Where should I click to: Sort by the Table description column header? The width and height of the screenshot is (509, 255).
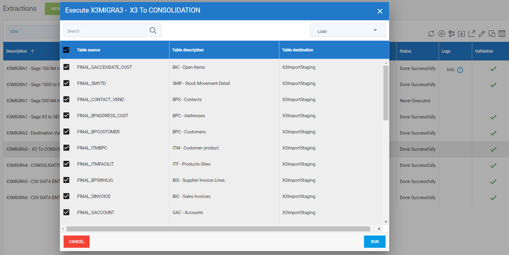(x=188, y=50)
